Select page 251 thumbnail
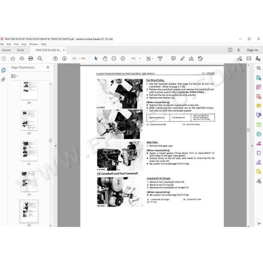The image size is (263, 263). tap(29, 150)
